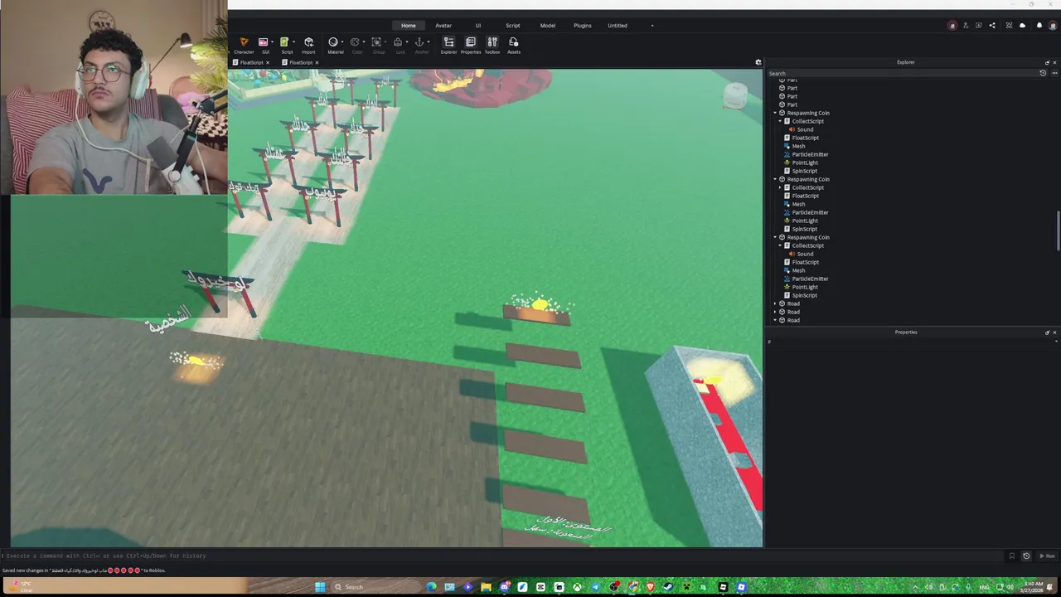The height and width of the screenshot is (597, 1061).
Task: Open the viewport settings gear
Action: pyautogui.click(x=758, y=62)
